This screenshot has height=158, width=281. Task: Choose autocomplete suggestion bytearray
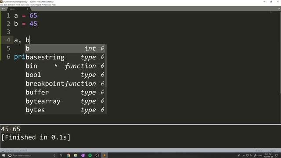pos(65,101)
